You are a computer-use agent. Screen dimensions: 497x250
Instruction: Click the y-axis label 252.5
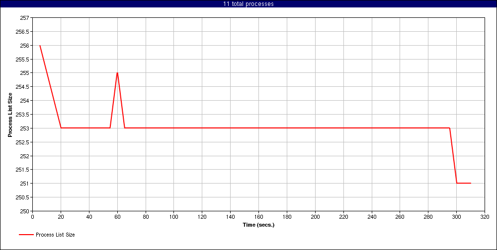click(23, 142)
